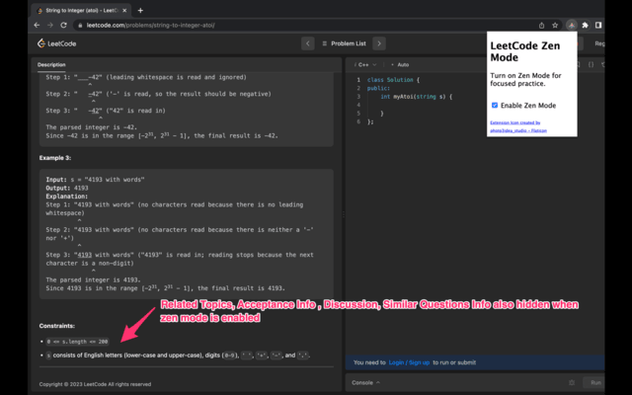Bookmark this page with the star icon
The image size is (632, 395).
tap(555, 25)
